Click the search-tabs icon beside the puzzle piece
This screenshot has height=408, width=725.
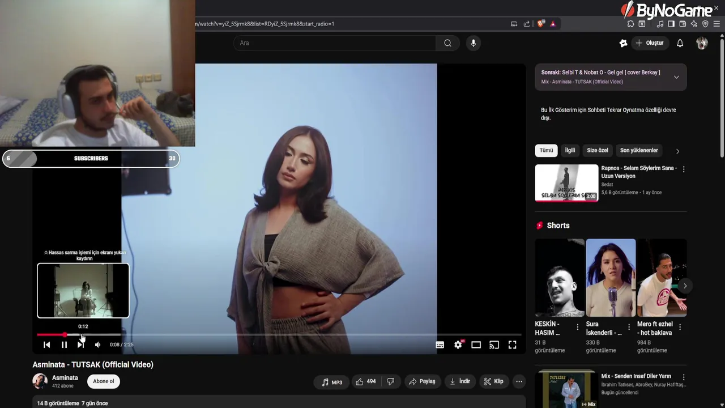[642, 24]
